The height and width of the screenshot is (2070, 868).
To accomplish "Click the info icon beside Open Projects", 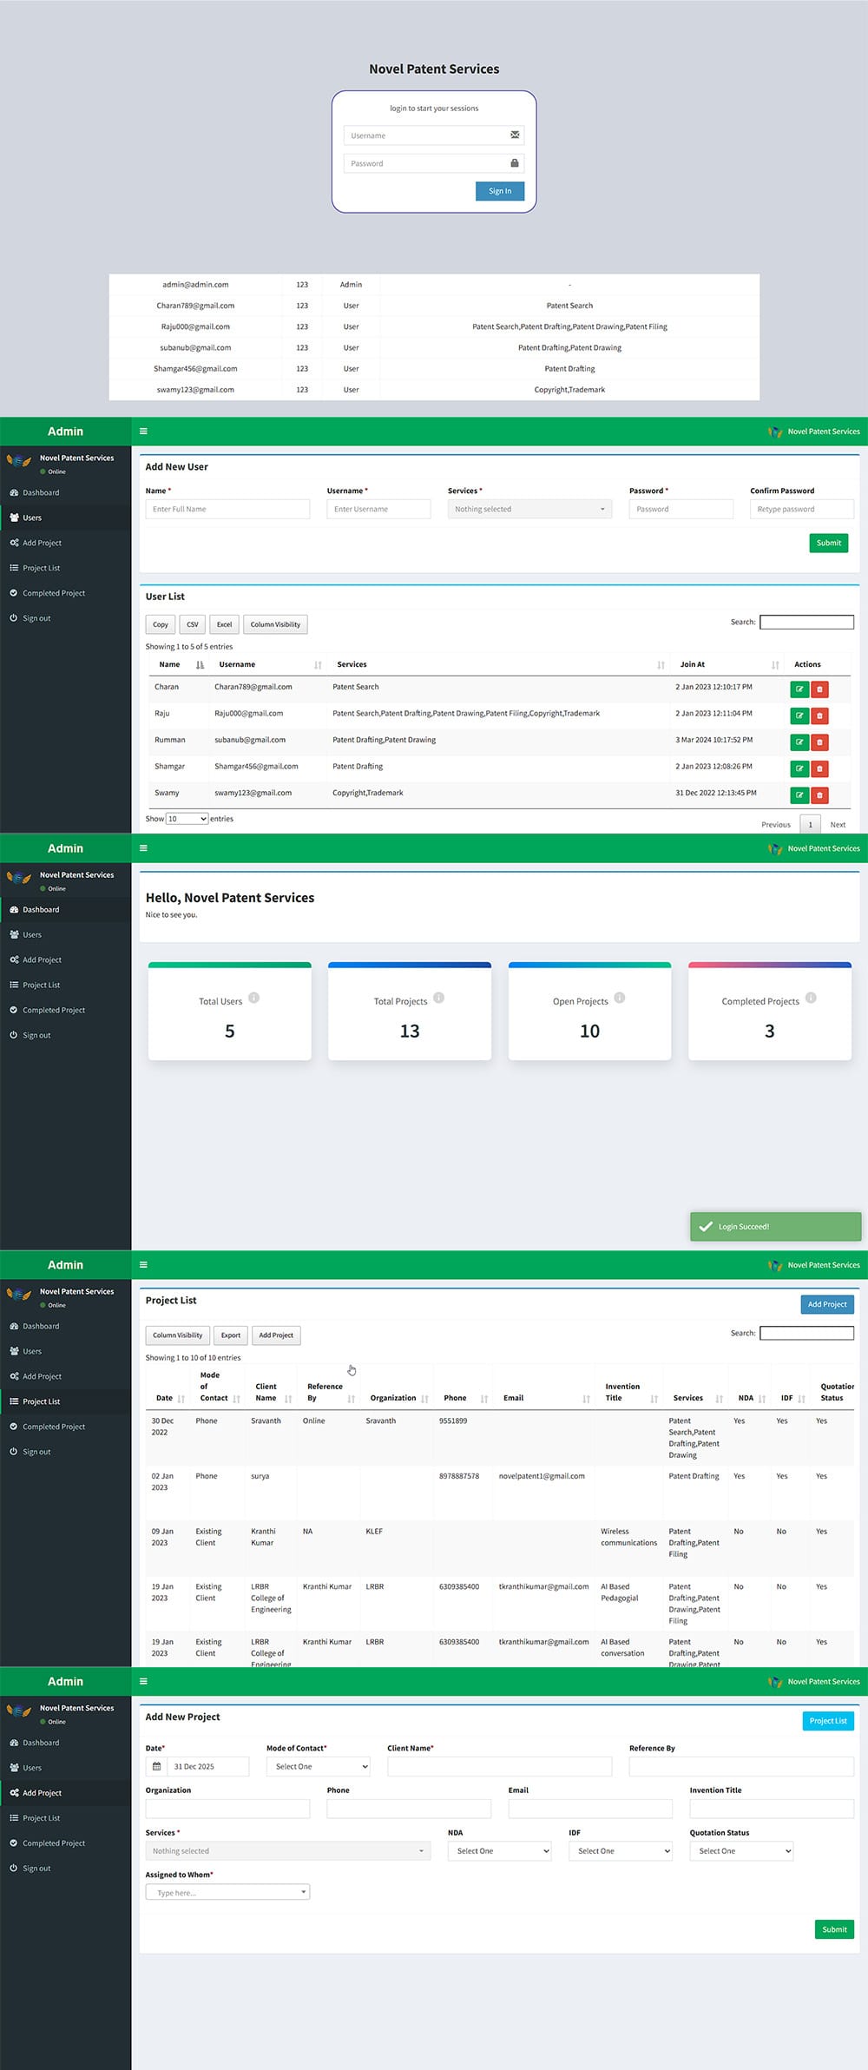I will pyautogui.click(x=619, y=998).
